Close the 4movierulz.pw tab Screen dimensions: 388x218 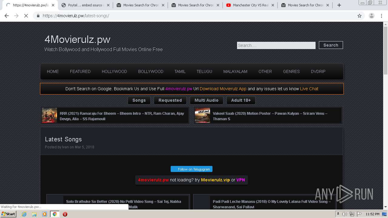(53, 5)
